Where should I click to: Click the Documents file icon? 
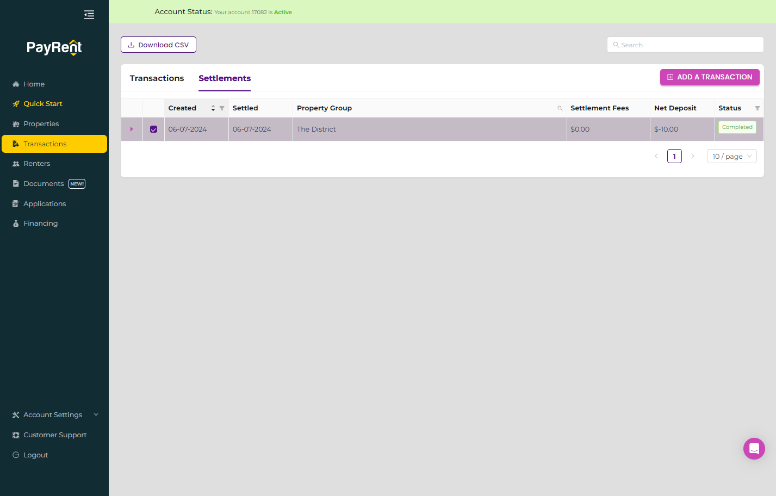coord(16,184)
